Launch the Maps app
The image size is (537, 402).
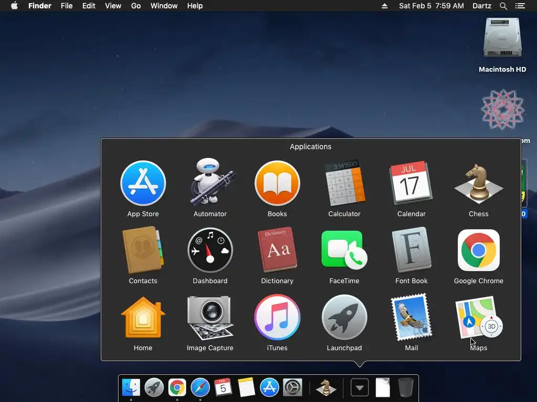(478, 317)
